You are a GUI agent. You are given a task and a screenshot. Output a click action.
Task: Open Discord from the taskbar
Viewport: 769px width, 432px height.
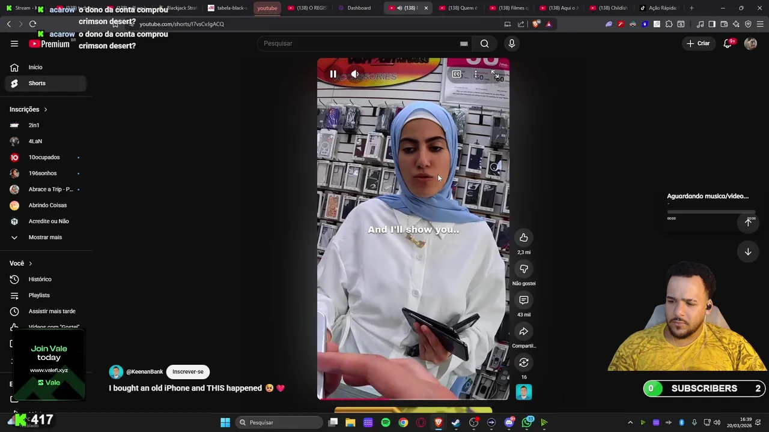click(x=509, y=422)
